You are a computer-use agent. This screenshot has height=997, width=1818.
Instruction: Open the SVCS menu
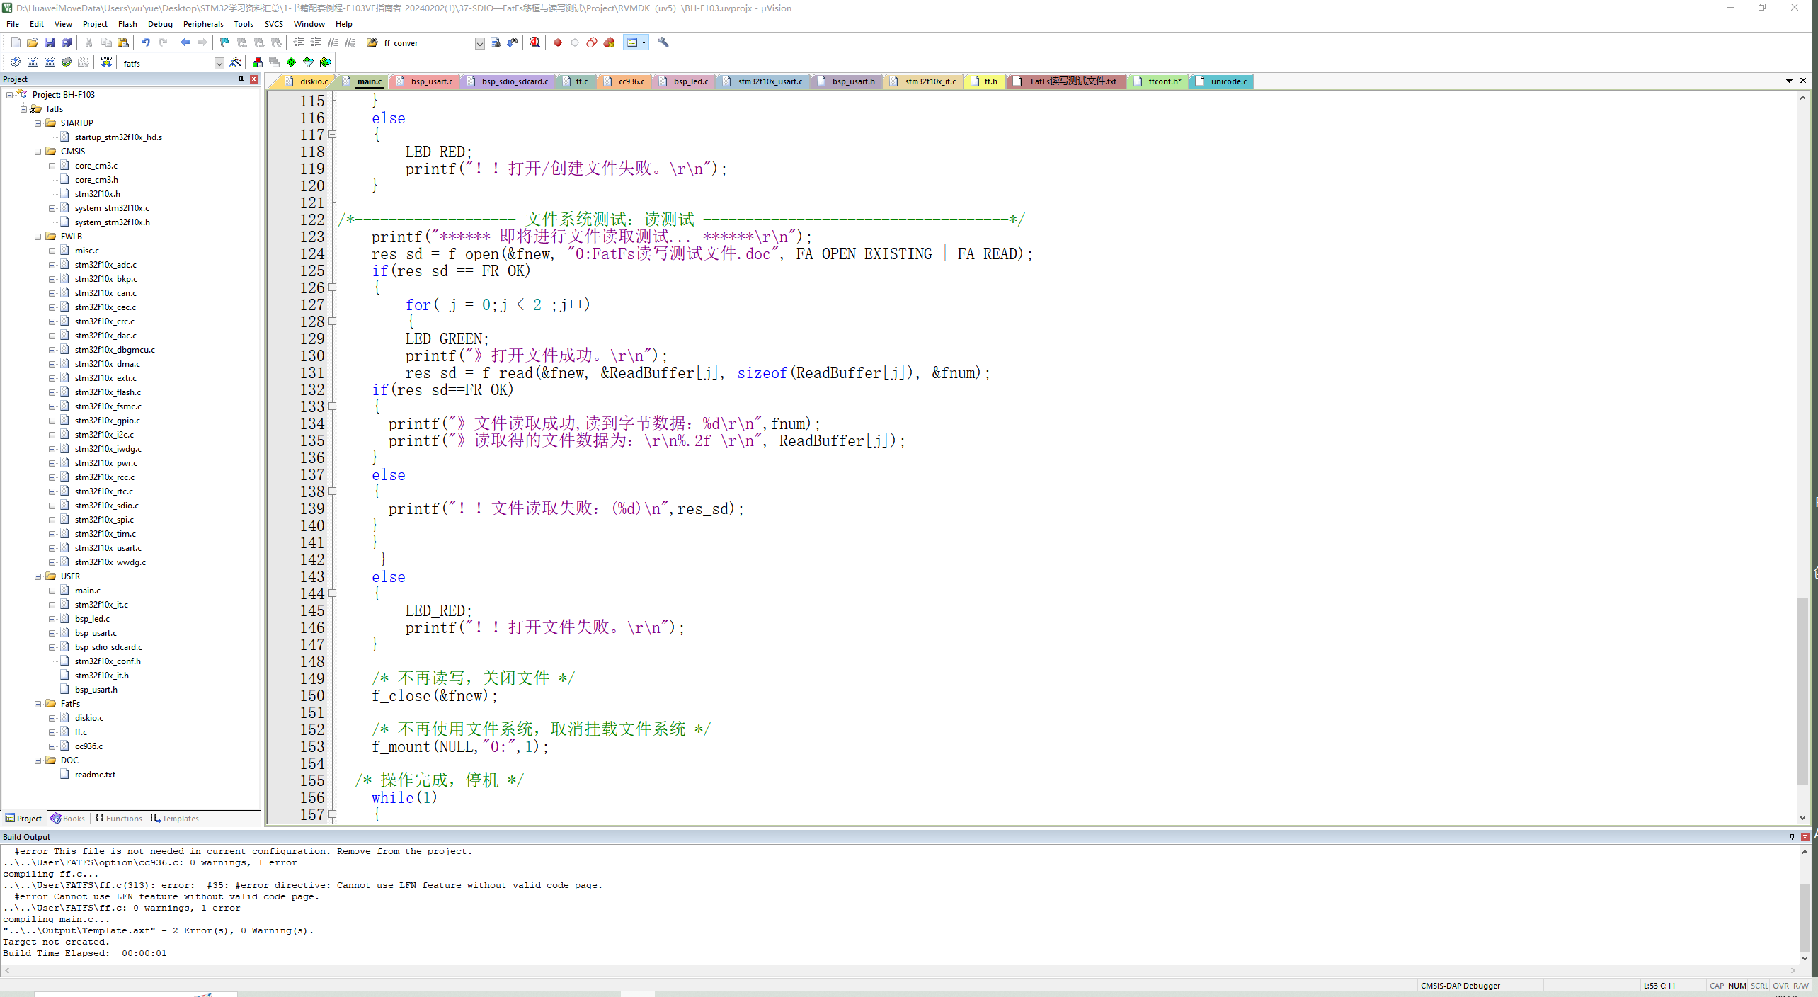[x=274, y=24]
